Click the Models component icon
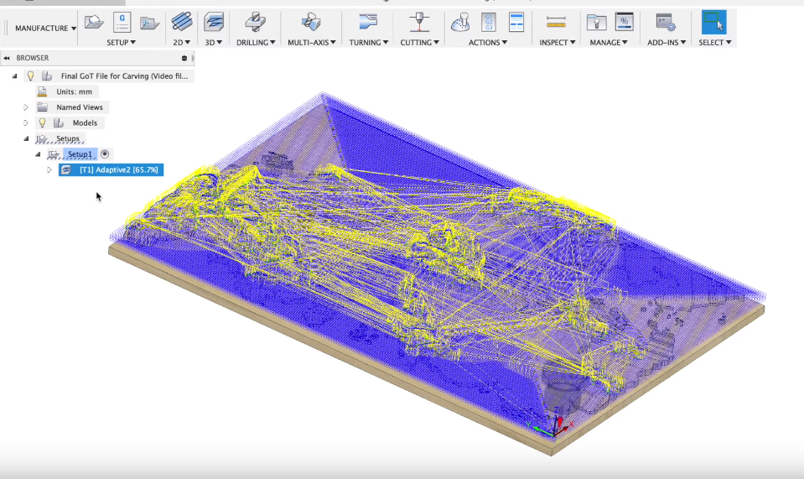This screenshot has width=804, height=479. click(59, 123)
